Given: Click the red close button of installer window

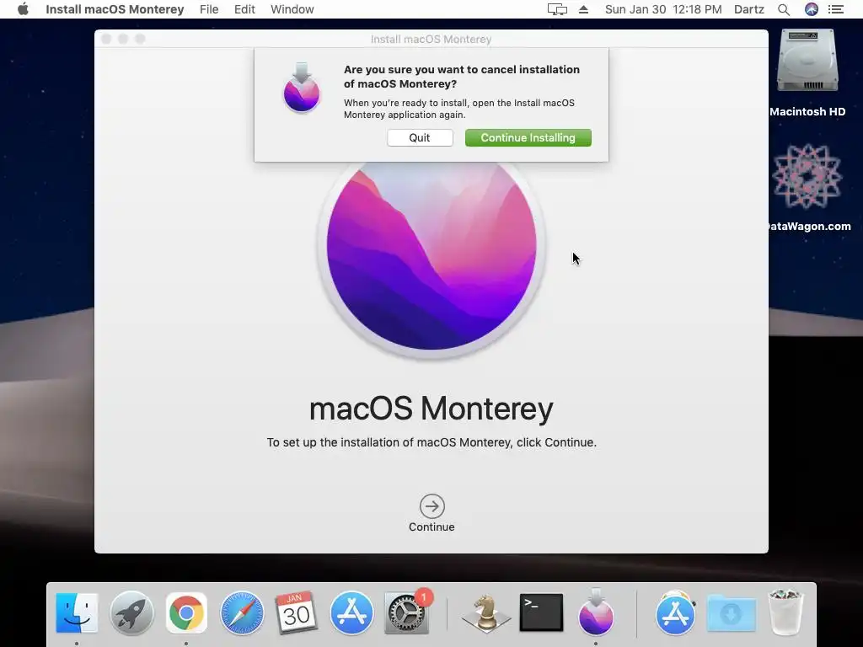Looking at the screenshot, I should click(107, 39).
